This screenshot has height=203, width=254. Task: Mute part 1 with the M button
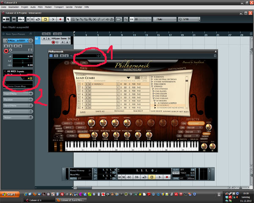90,85
